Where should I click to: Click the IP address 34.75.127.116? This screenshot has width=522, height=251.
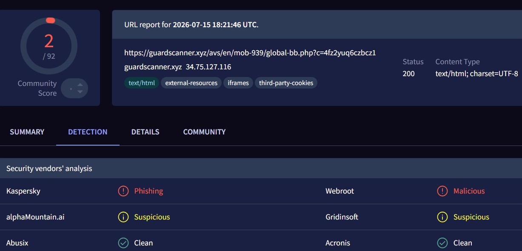click(x=208, y=67)
